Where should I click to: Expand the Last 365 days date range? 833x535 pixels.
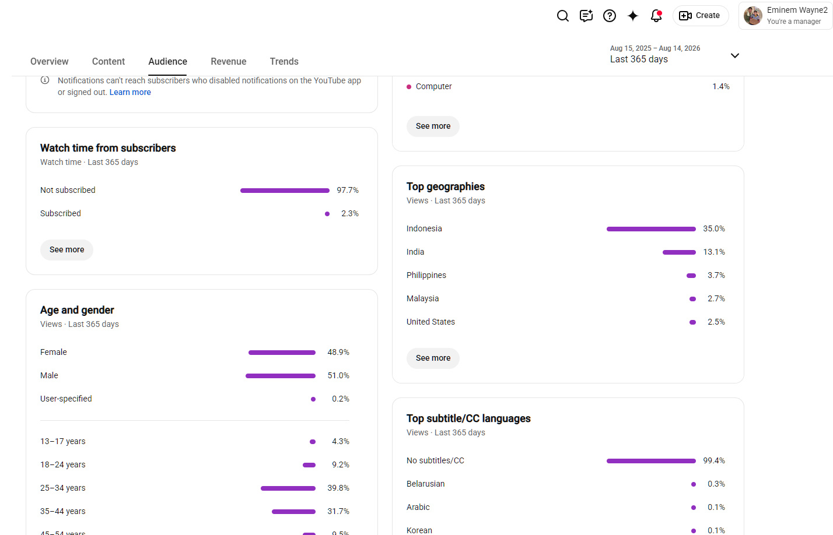(674, 54)
